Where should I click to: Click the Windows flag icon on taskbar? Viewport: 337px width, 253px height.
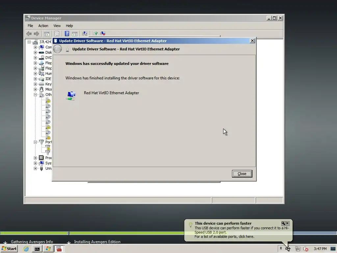click(48, 249)
